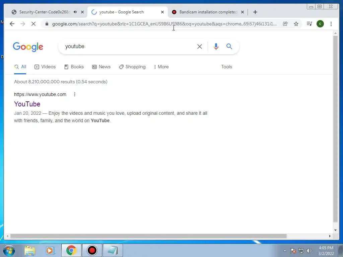This screenshot has width=343, height=257.
Task: Go back using the browser back arrow
Action: (12, 24)
